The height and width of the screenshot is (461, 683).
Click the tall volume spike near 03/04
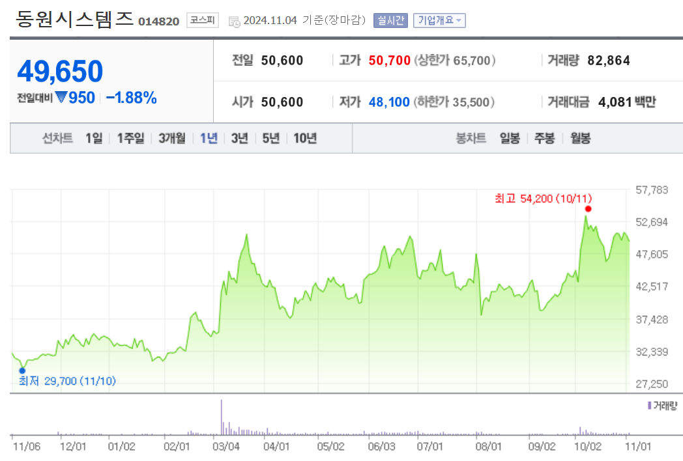[x=222, y=417]
